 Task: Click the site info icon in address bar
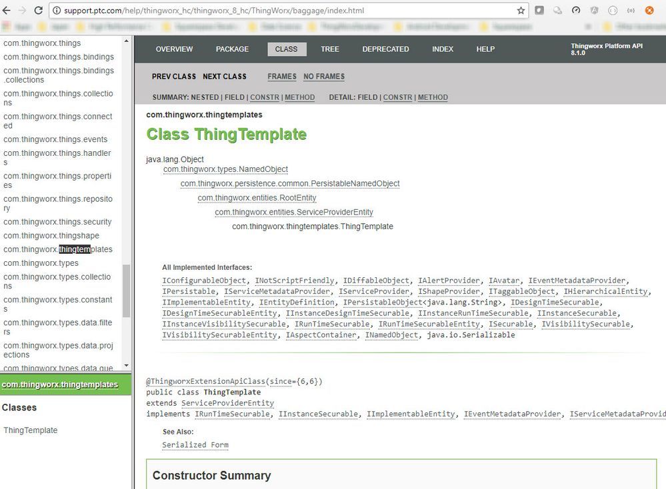pyautogui.click(x=57, y=11)
